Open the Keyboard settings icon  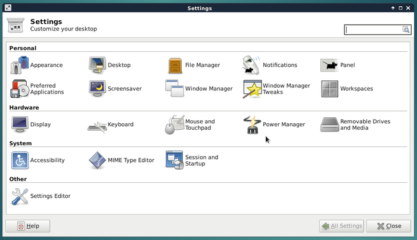click(x=97, y=127)
